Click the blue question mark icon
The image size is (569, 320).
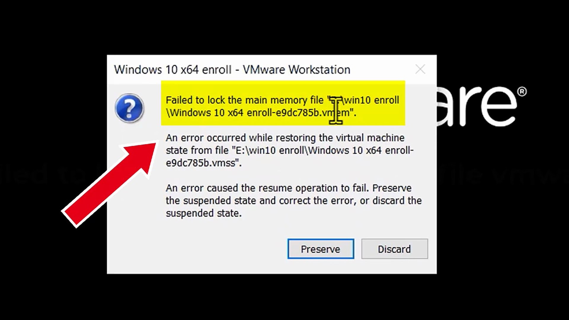pos(130,108)
